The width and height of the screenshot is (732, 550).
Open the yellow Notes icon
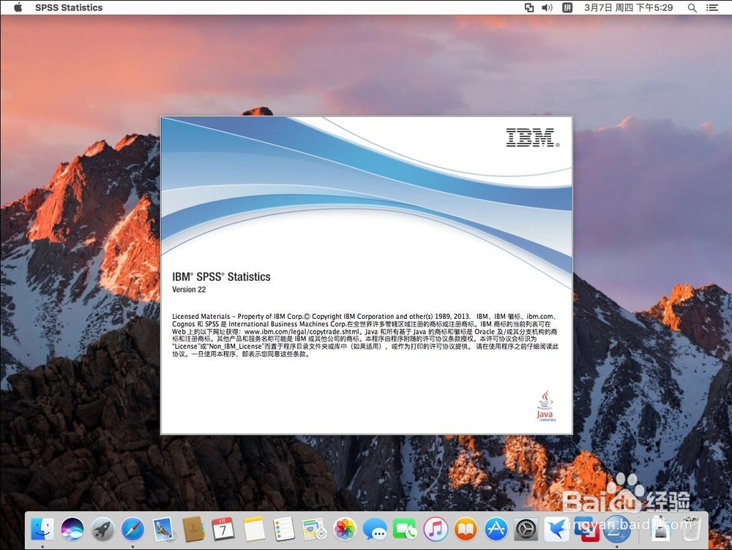[x=254, y=530]
